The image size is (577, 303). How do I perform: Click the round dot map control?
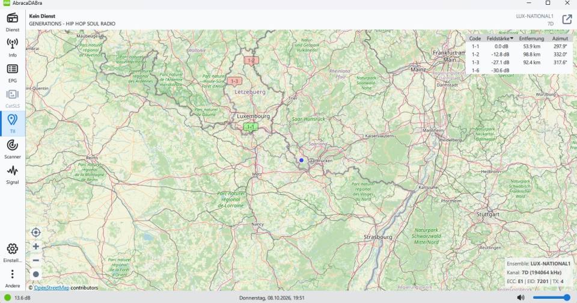[x=35, y=274]
